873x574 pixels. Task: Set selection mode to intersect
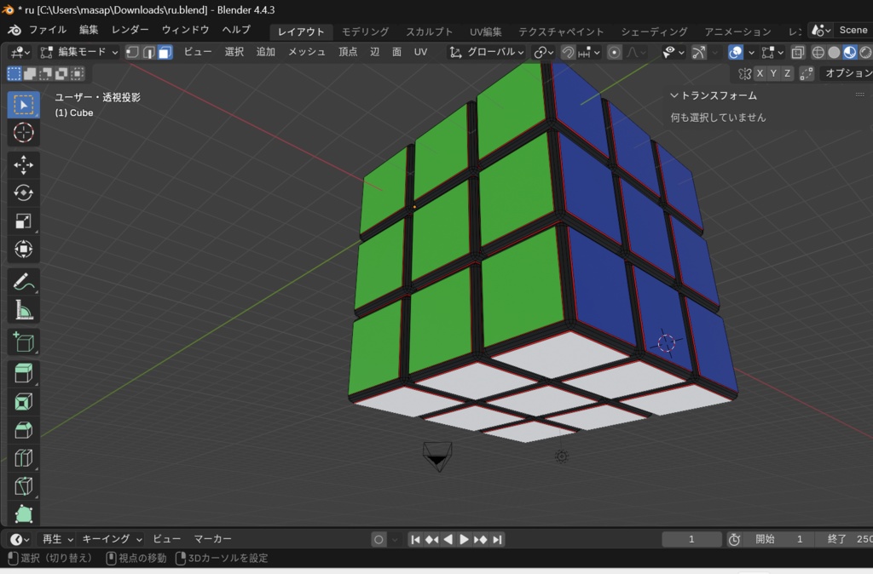click(78, 73)
